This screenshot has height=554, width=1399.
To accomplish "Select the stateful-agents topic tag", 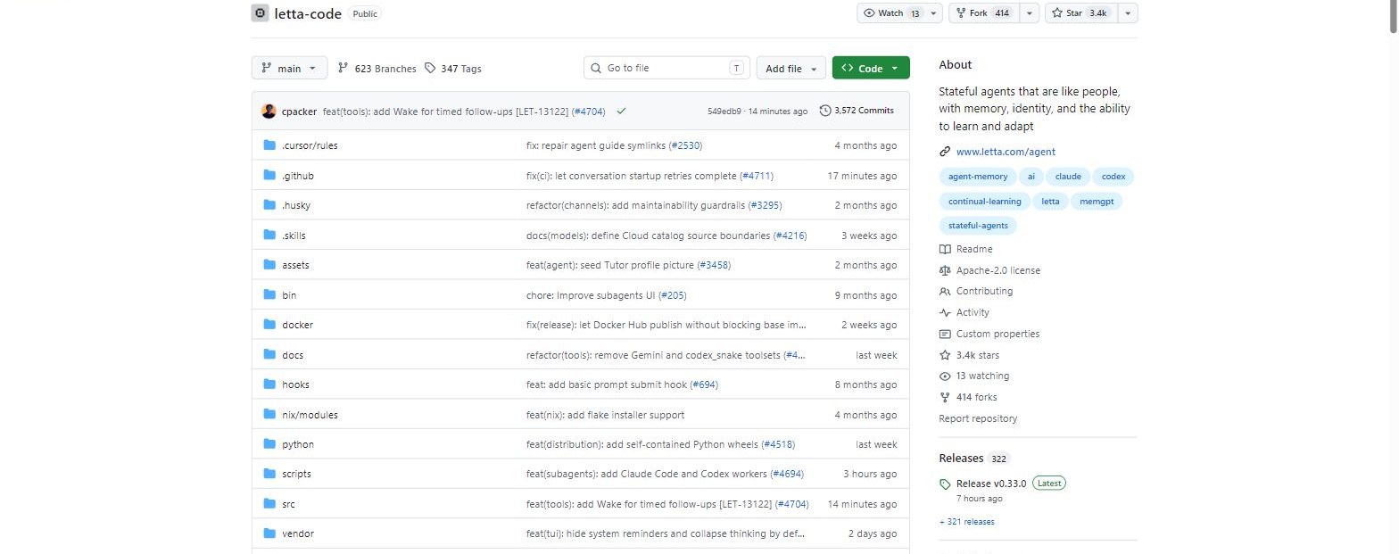I will click(x=978, y=226).
